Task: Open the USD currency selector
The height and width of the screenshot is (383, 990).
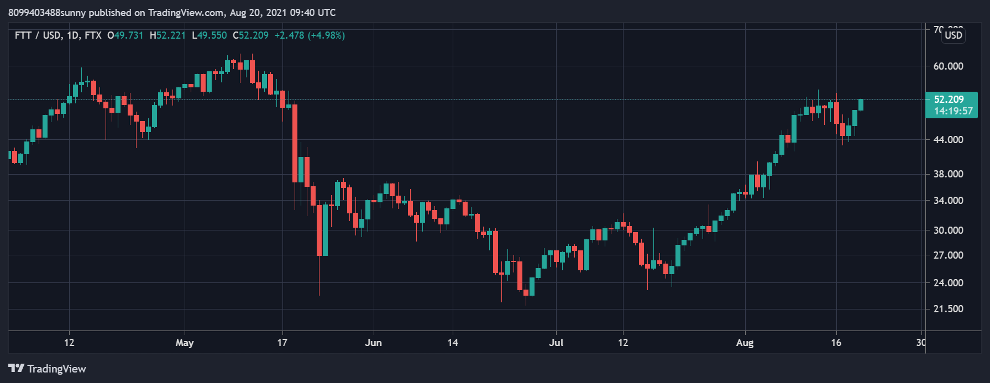Action: click(x=953, y=35)
